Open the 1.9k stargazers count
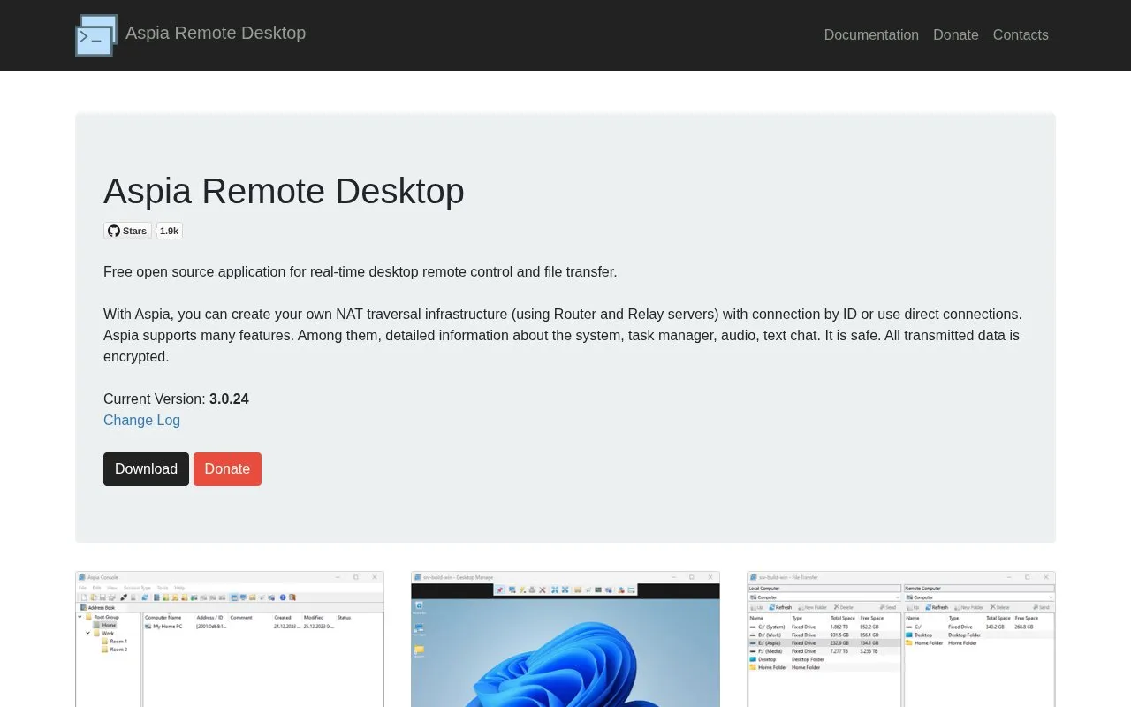The height and width of the screenshot is (707, 1131). click(170, 231)
